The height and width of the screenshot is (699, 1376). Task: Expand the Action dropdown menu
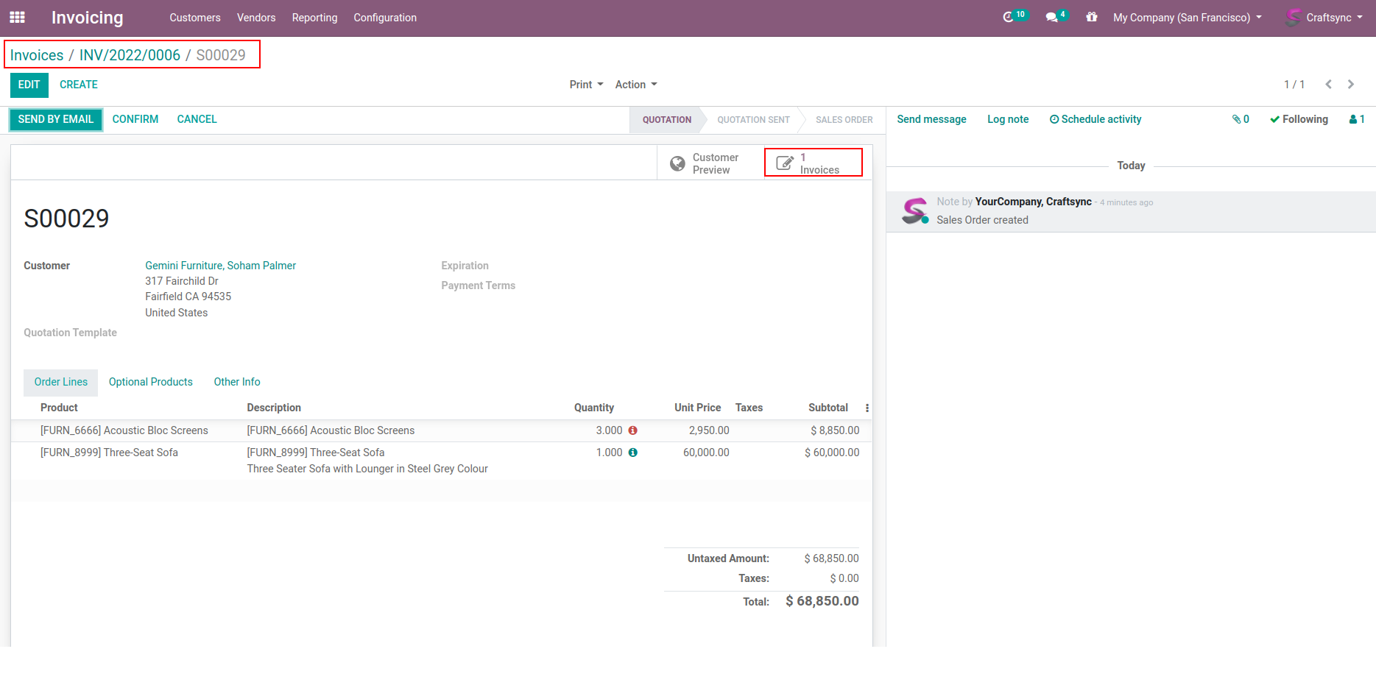[x=636, y=85]
